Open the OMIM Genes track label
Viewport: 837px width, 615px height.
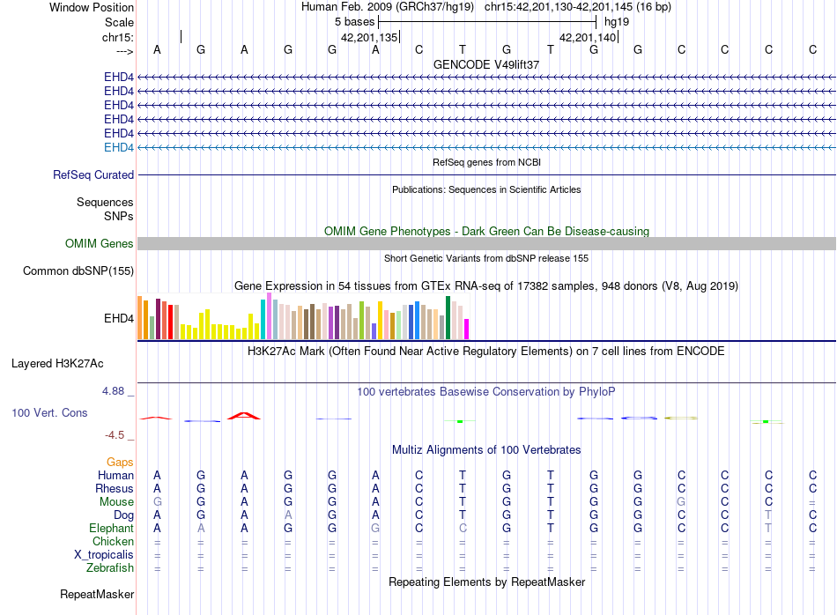tap(100, 243)
